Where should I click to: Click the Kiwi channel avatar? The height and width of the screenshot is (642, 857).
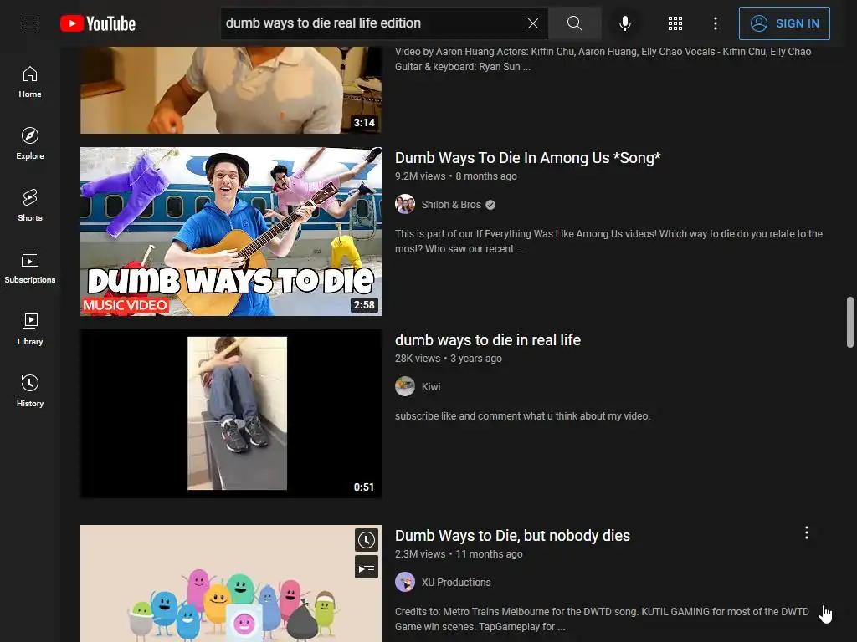[405, 386]
